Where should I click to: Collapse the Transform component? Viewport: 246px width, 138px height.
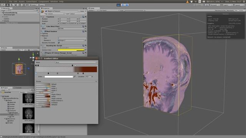(42, 17)
